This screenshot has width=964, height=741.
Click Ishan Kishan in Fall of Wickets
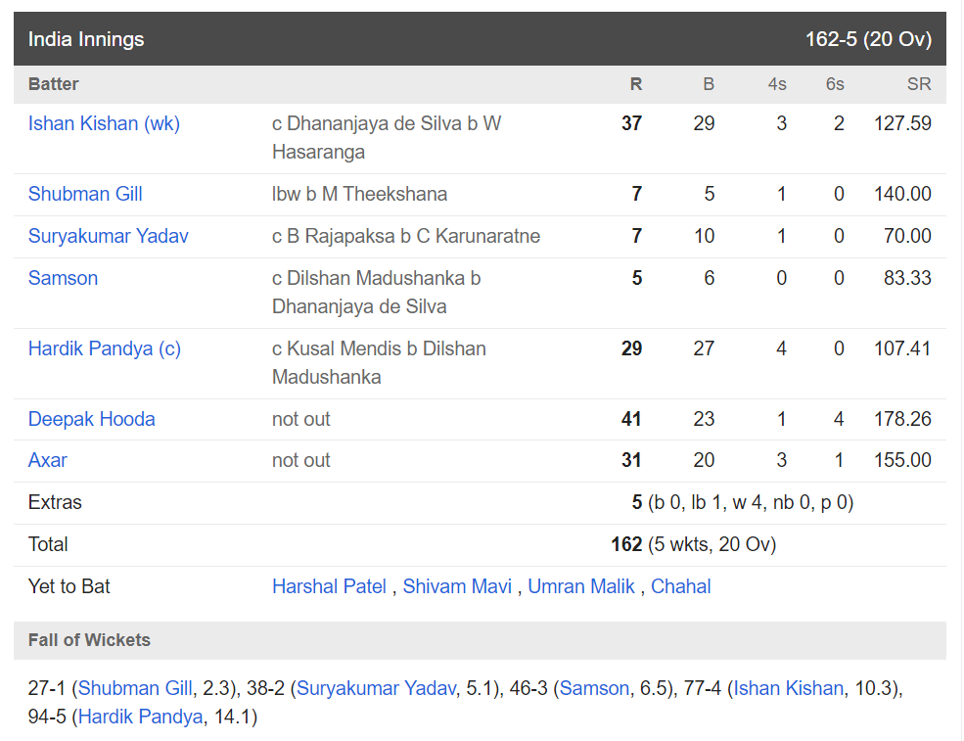[x=788, y=688]
